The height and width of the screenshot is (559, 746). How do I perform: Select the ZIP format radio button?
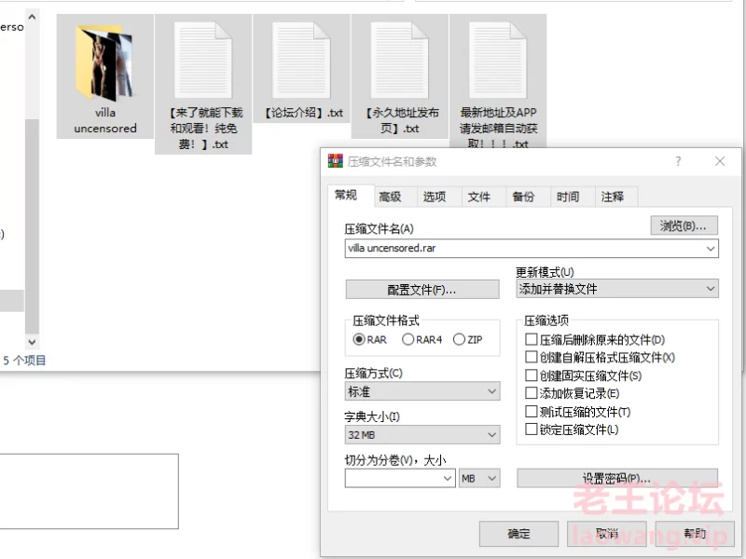(x=459, y=339)
